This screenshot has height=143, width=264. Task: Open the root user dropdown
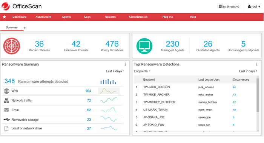point(254,6)
